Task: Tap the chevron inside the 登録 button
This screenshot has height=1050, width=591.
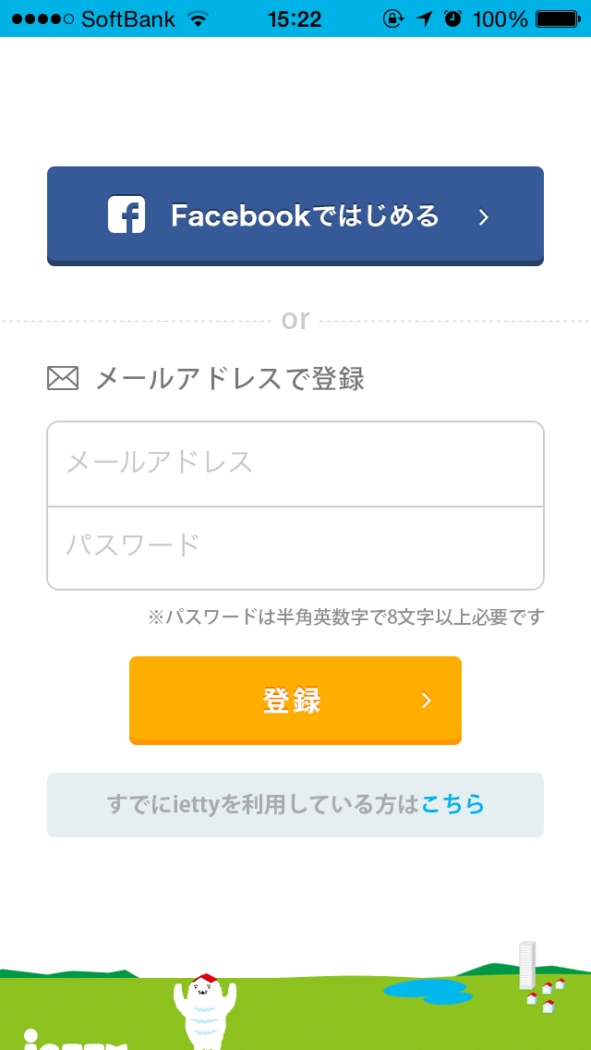Action: (x=426, y=701)
